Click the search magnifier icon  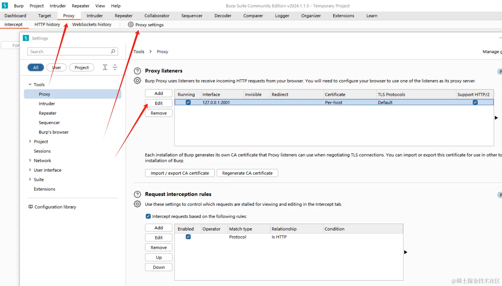[113, 51]
